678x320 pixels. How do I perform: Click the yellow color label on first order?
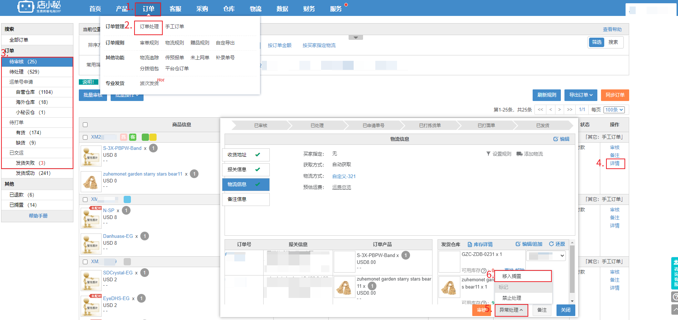153,137
